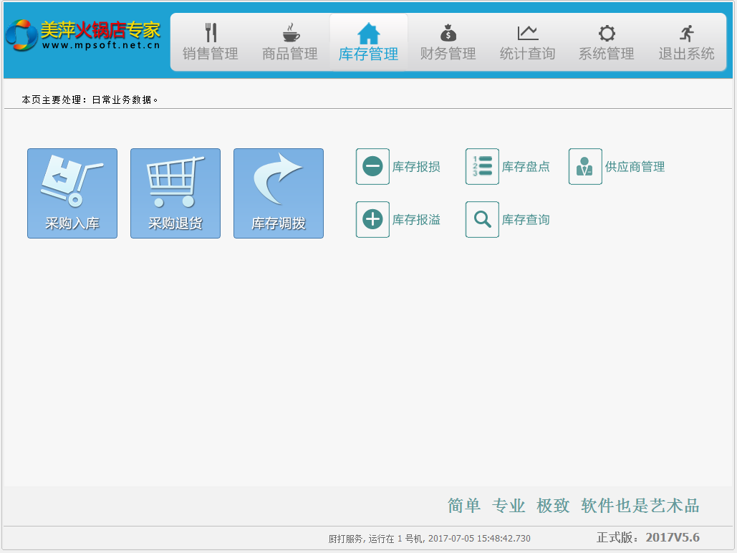Click the 库存盘点 numbered list icon
The height and width of the screenshot is (553, 737).
[x=482, y=167]
